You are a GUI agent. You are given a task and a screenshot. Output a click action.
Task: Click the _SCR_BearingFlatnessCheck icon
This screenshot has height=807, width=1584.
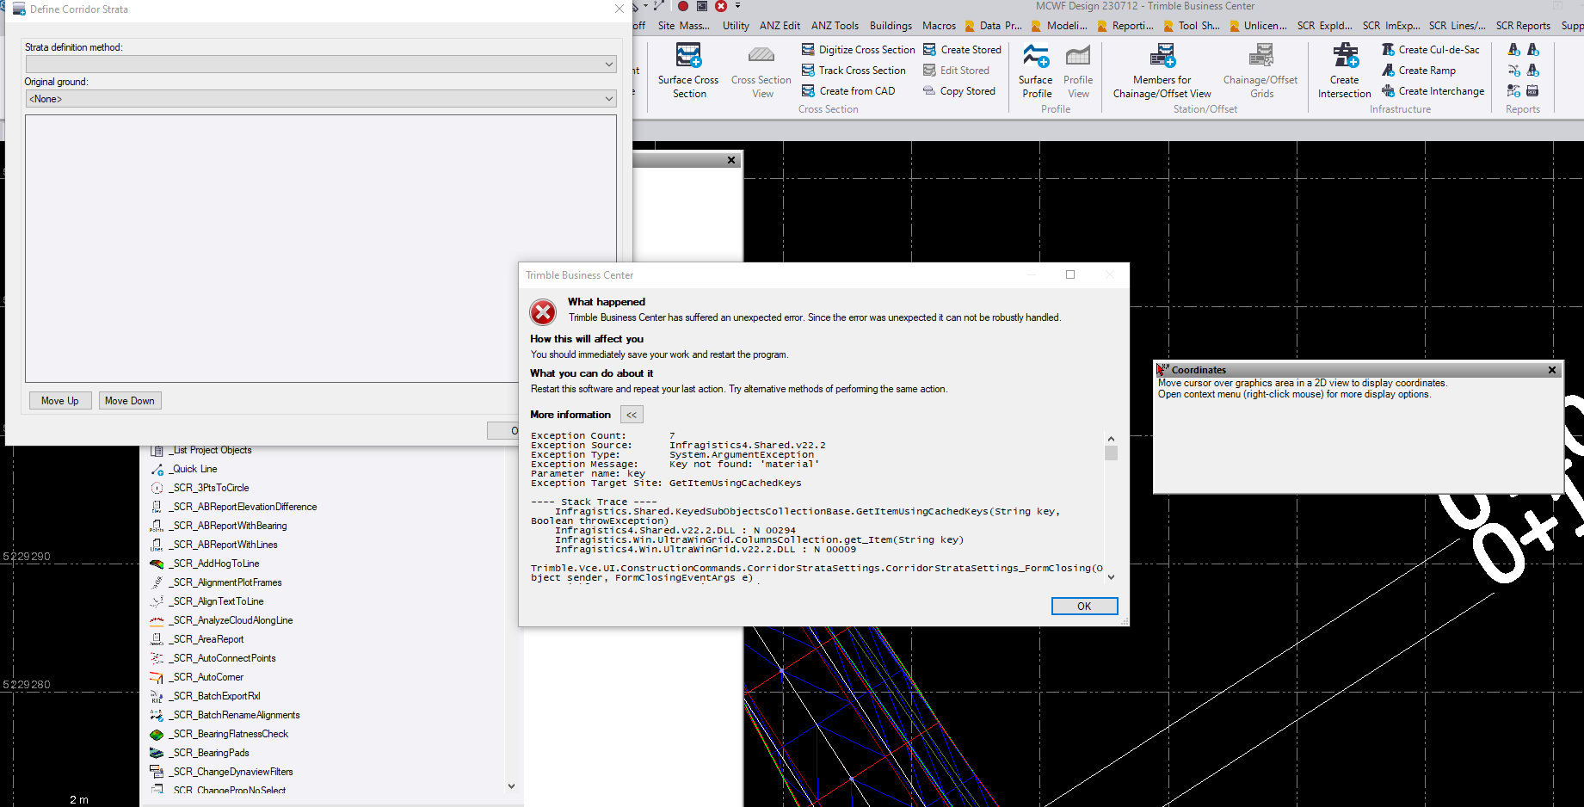coord(157,734)
